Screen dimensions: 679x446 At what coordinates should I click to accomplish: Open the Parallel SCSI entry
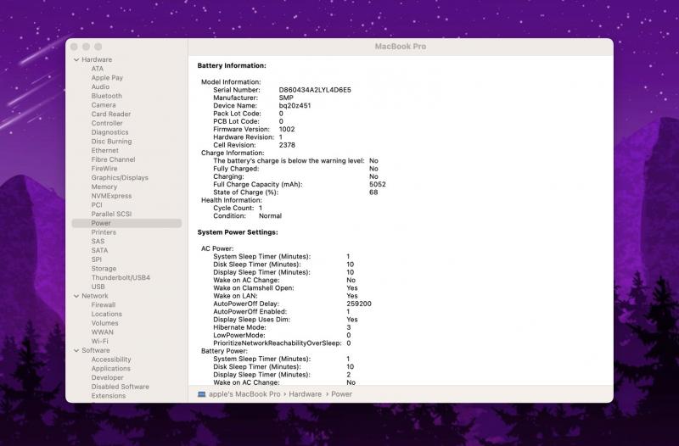(x=111, y=215)
